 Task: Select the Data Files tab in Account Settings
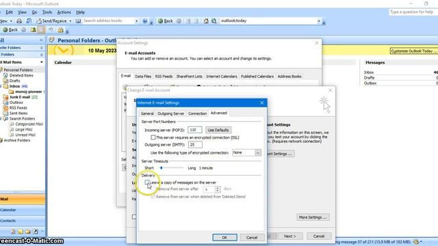pos(143,77)
